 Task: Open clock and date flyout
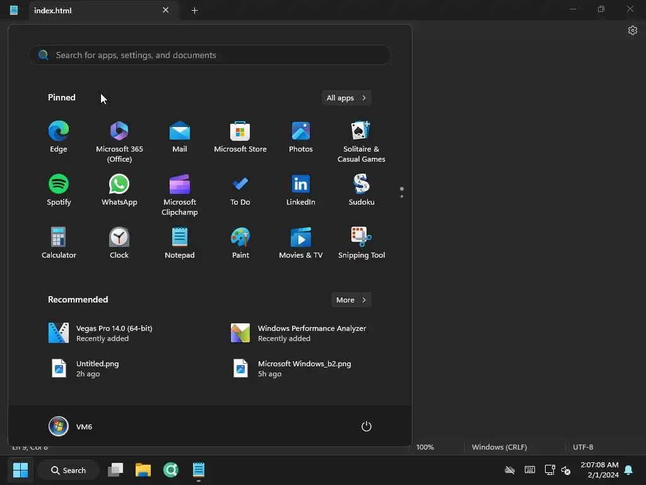coord(599,470)
